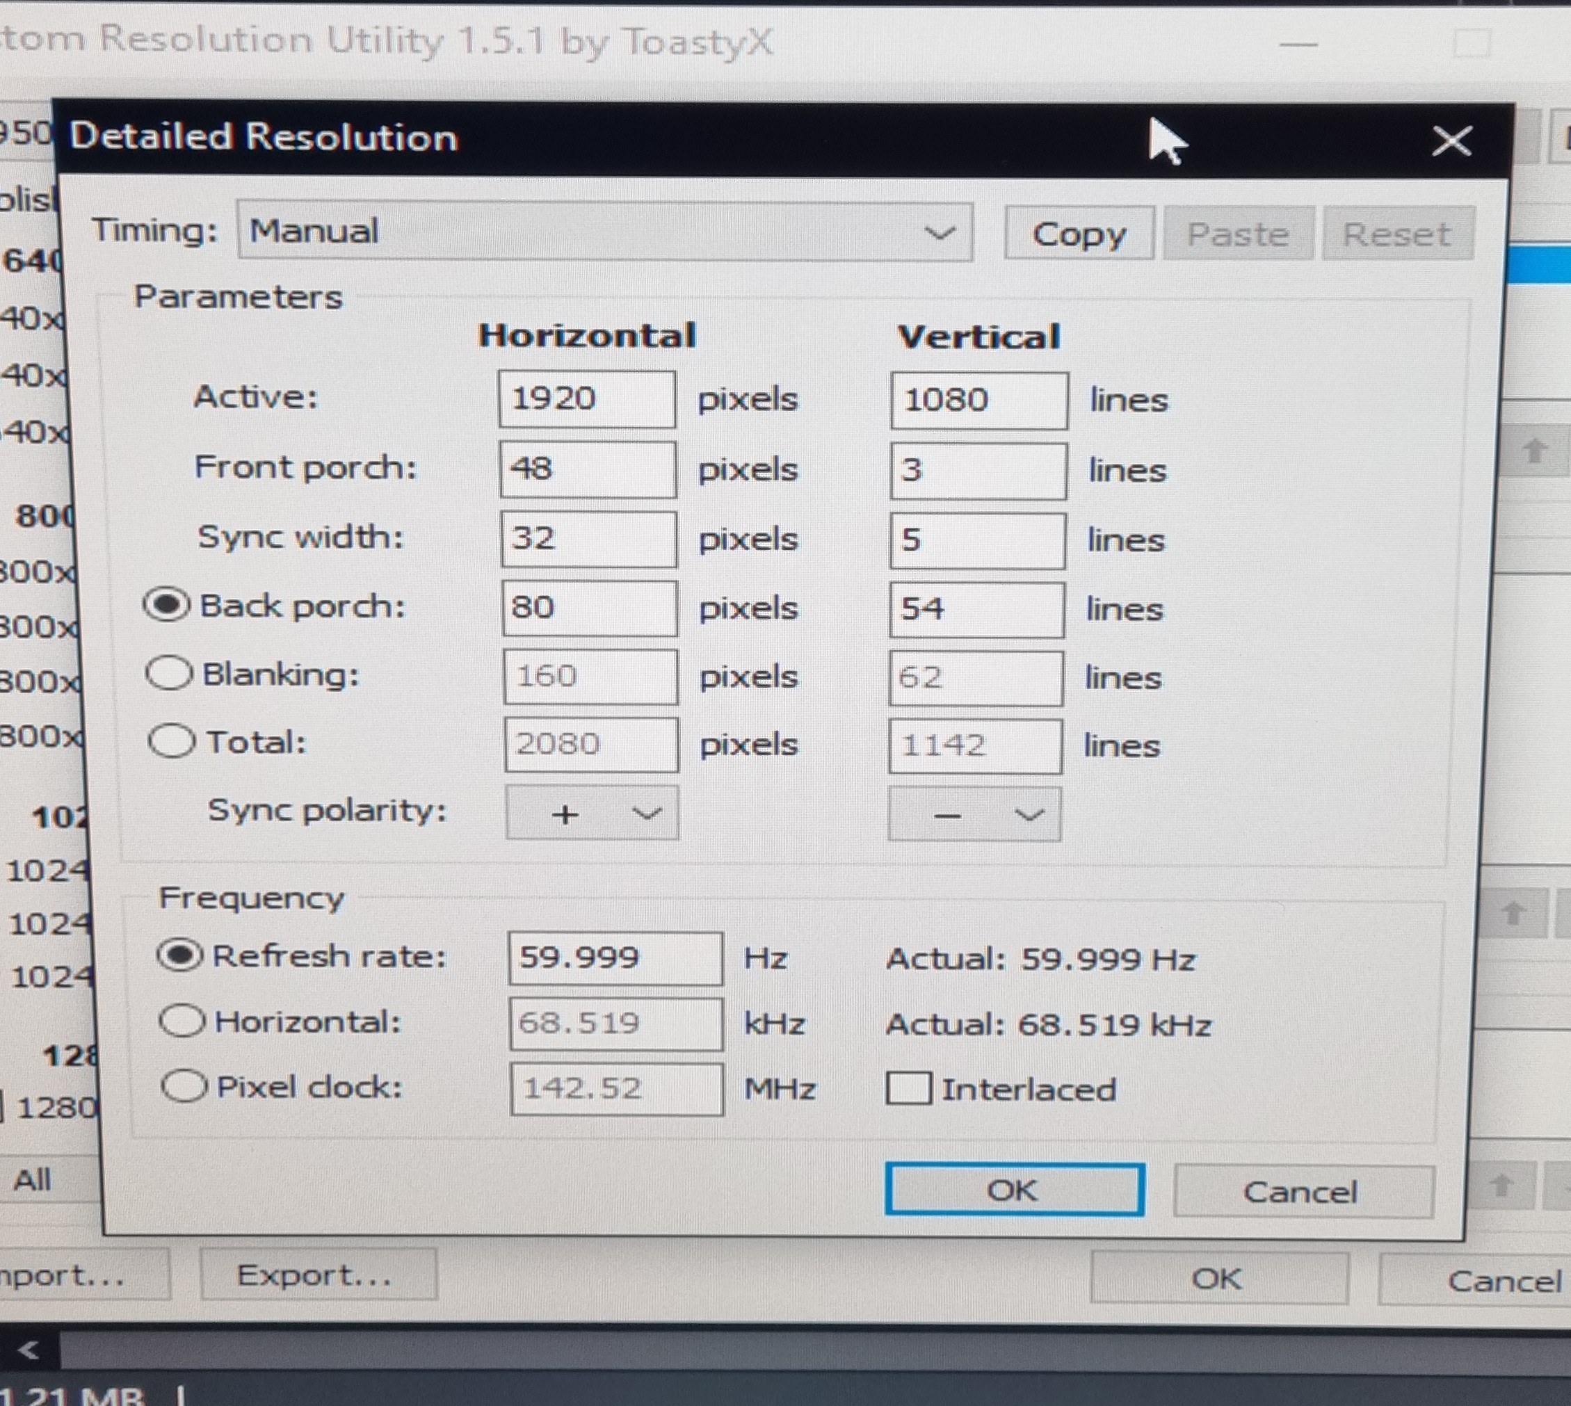The image size is (1571, 1406).
Task: Click the Export... button
Action: tap(318, 1275)
